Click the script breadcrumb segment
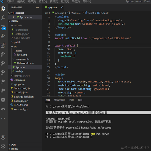The image size is (151, 151). point(91,13)
